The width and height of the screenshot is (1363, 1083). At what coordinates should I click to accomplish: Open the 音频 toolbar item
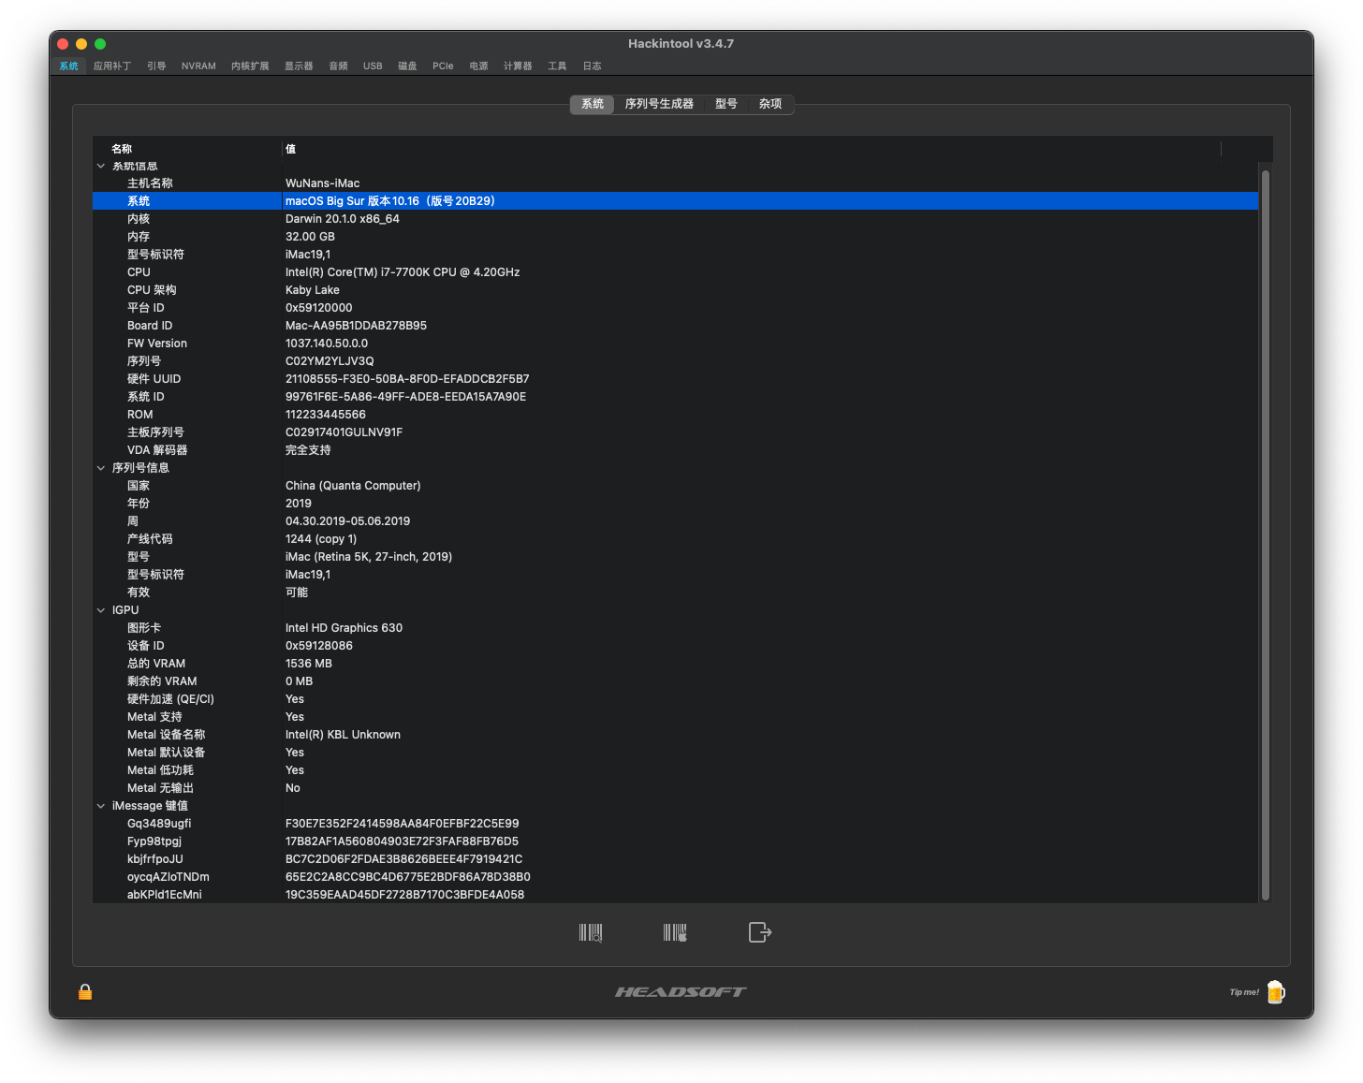(x=339, y=66)
